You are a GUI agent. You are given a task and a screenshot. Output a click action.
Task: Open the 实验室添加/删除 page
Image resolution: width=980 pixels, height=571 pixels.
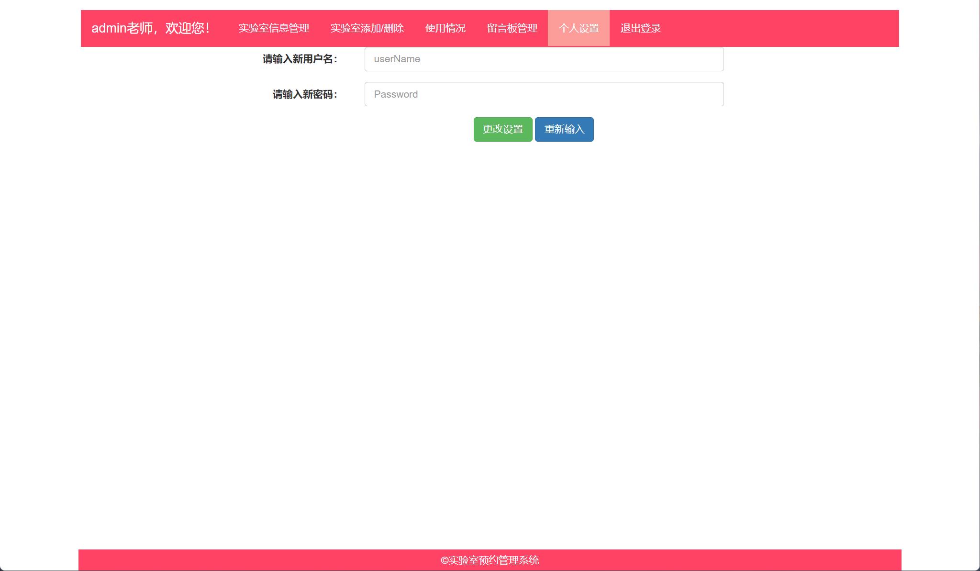(x=367, y=28)
